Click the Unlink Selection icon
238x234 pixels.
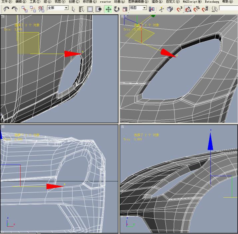[x=33, y=9]
